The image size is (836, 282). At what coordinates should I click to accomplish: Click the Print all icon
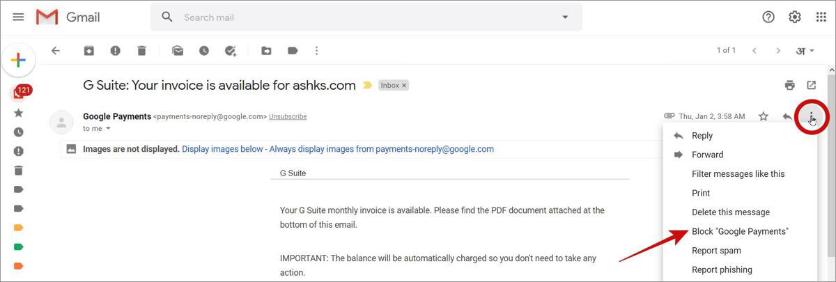coord(789,85)
